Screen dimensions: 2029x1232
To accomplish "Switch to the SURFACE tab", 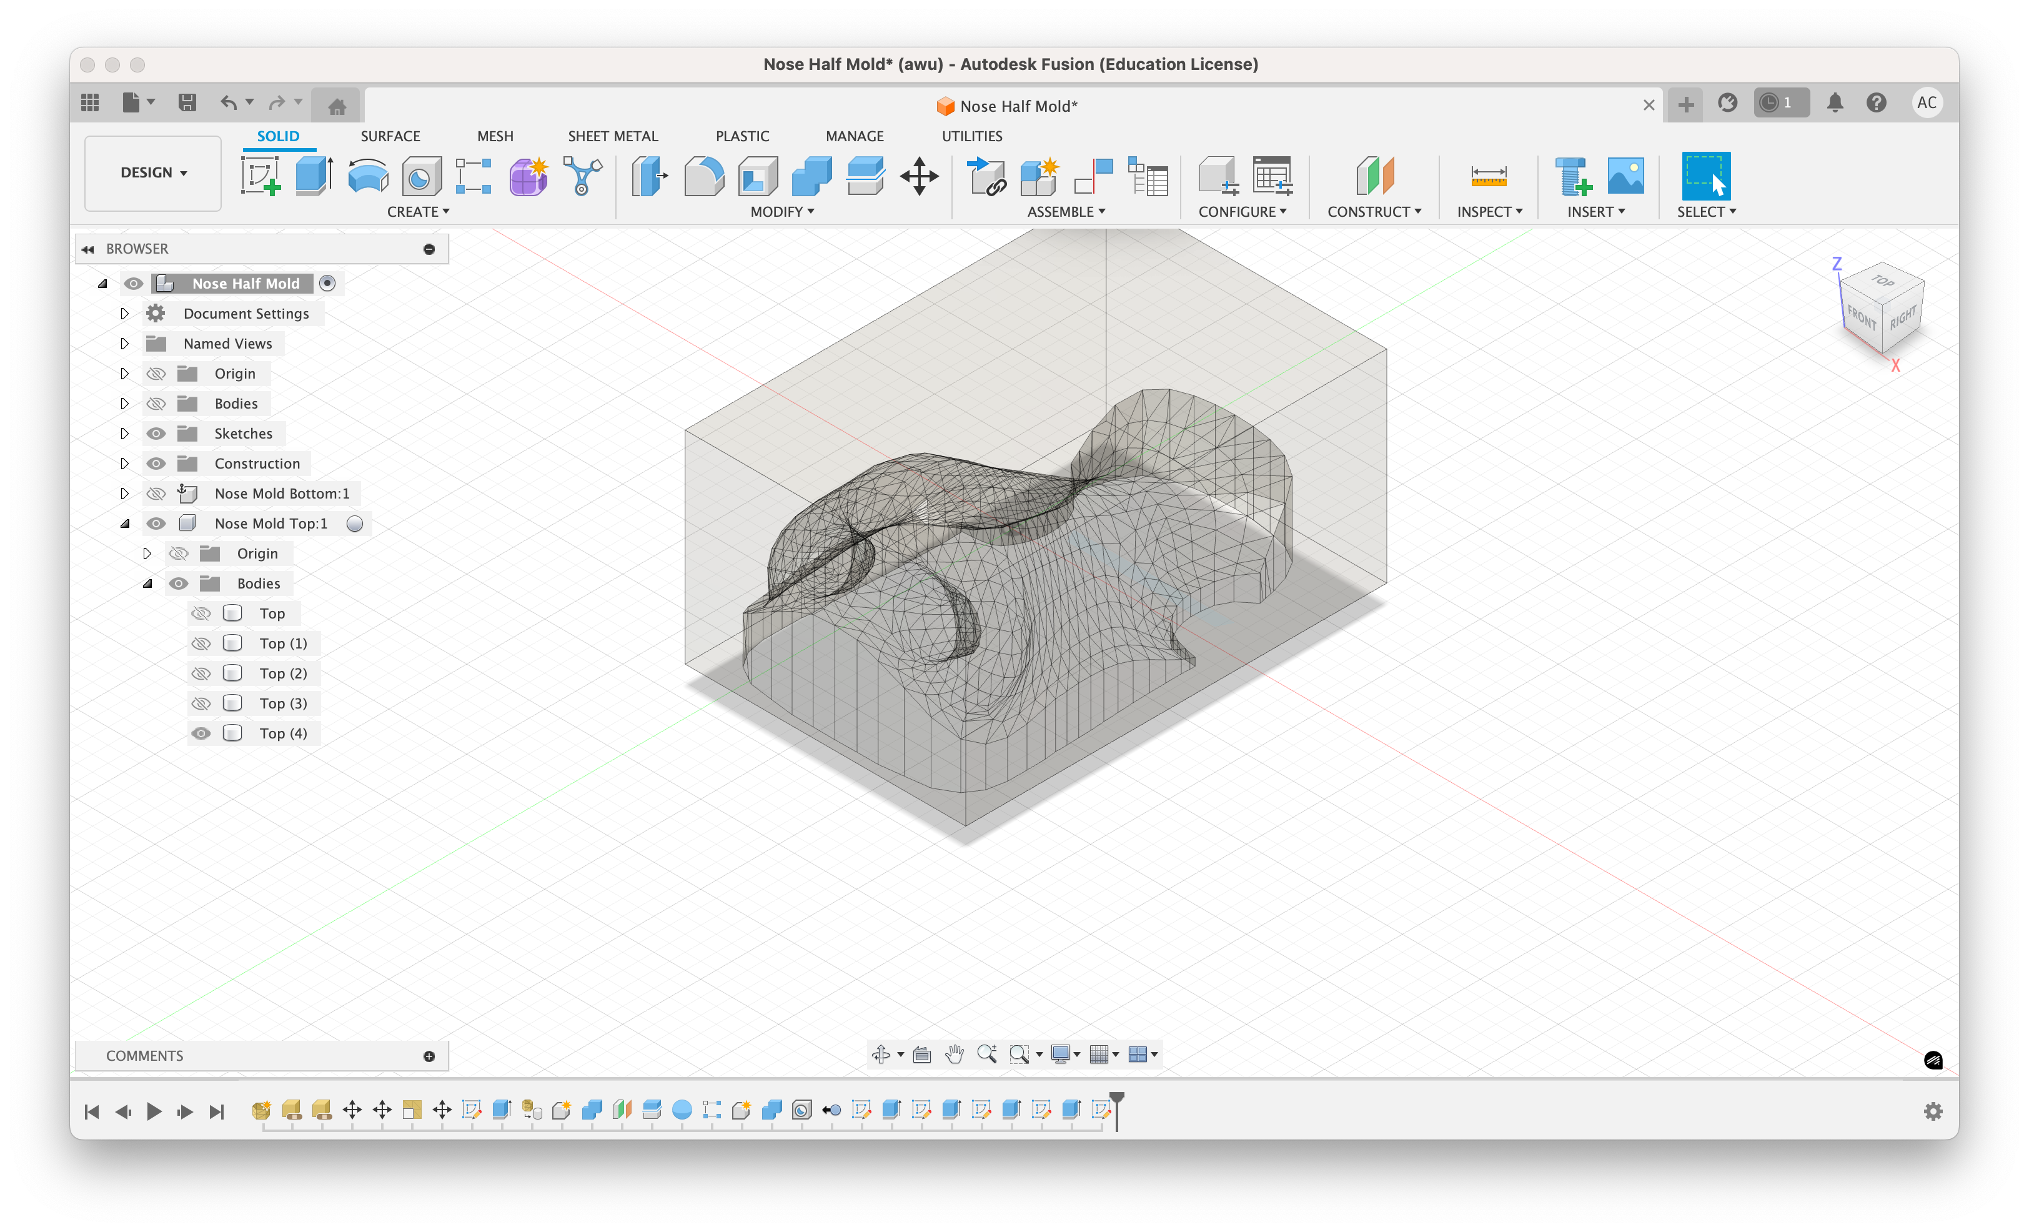I will point(390,136).
